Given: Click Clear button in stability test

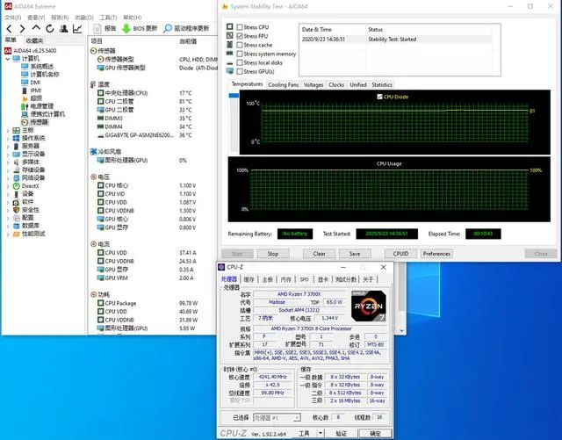Looking at the screenshot, I should [x=319, y=254].
